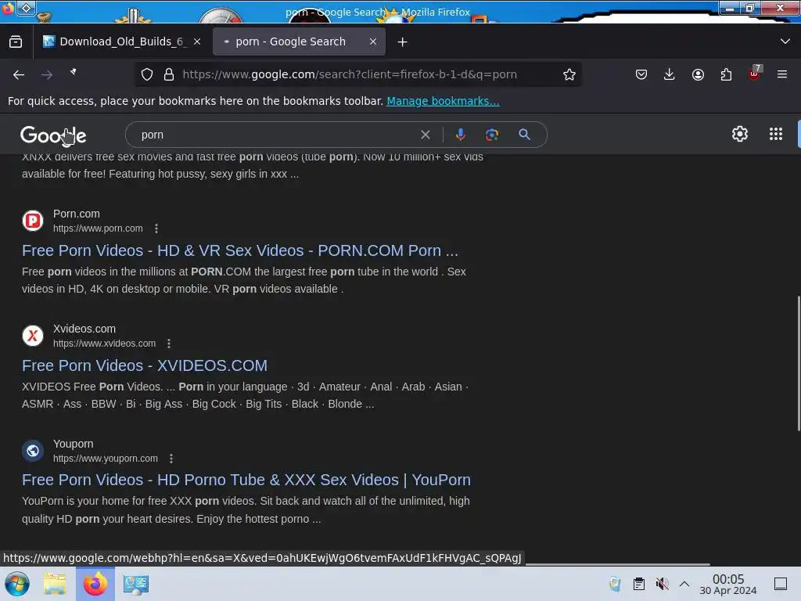Click the uBlock Origin extension icon
The height and width of the screenshot is (601, 801).
point(755,74)
